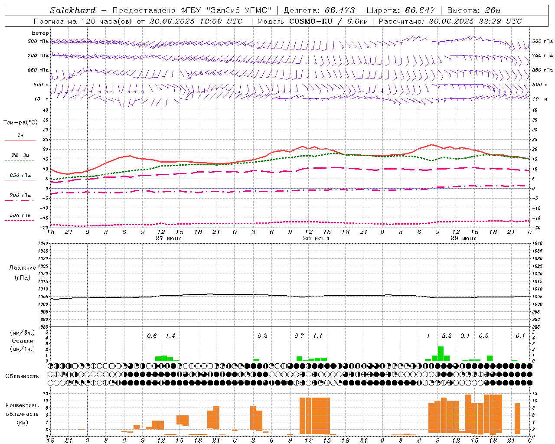Click the red 2м temperature legend line
The width and height of the screenshot is (555, 444).
pos(20,140)
